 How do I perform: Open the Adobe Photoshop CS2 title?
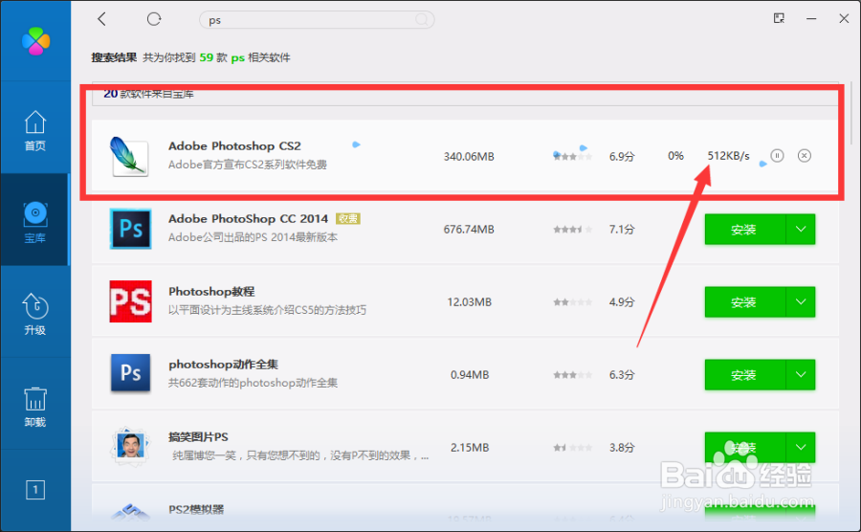234,146
